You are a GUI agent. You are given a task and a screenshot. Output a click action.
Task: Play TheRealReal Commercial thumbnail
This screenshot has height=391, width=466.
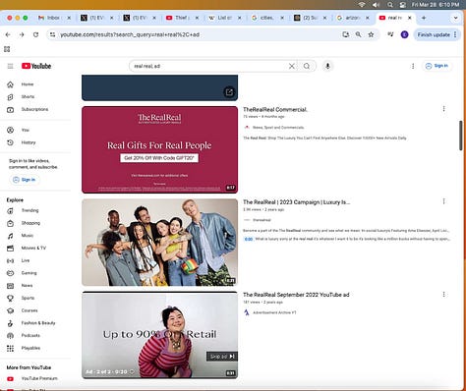[x=159, y=149]
